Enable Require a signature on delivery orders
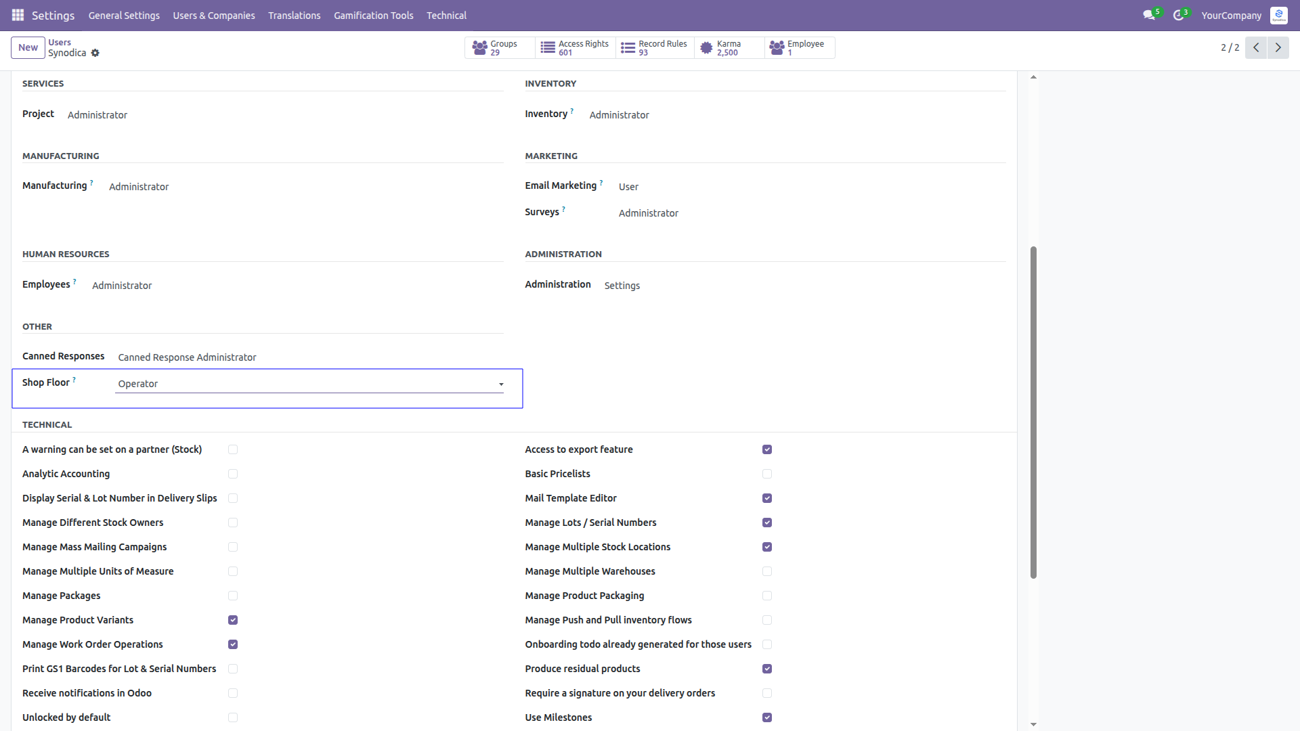This screenshot has height=731, width=1300. pos(767,693)
